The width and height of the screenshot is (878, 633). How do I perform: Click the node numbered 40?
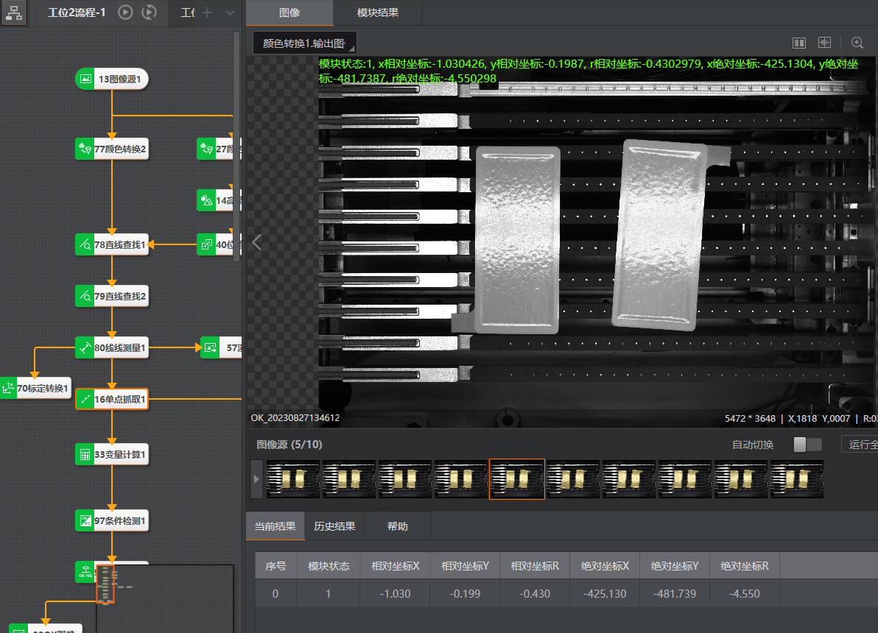pos(219,244)
